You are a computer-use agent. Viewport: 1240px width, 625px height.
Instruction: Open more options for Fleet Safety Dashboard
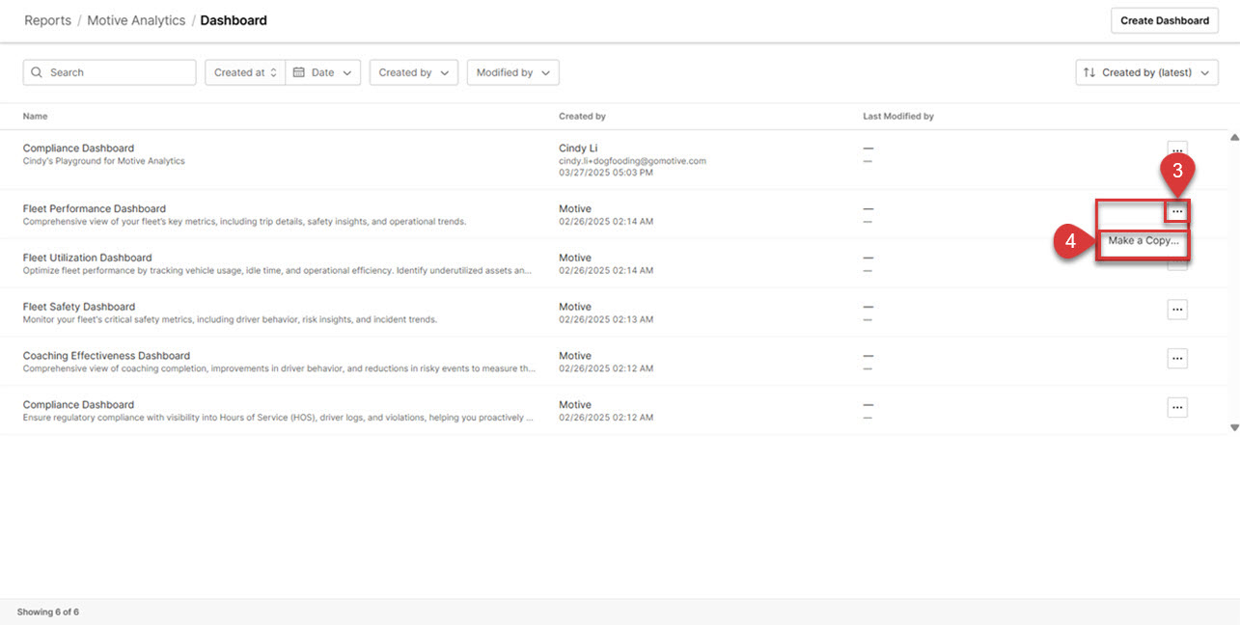pos(1176,310)
